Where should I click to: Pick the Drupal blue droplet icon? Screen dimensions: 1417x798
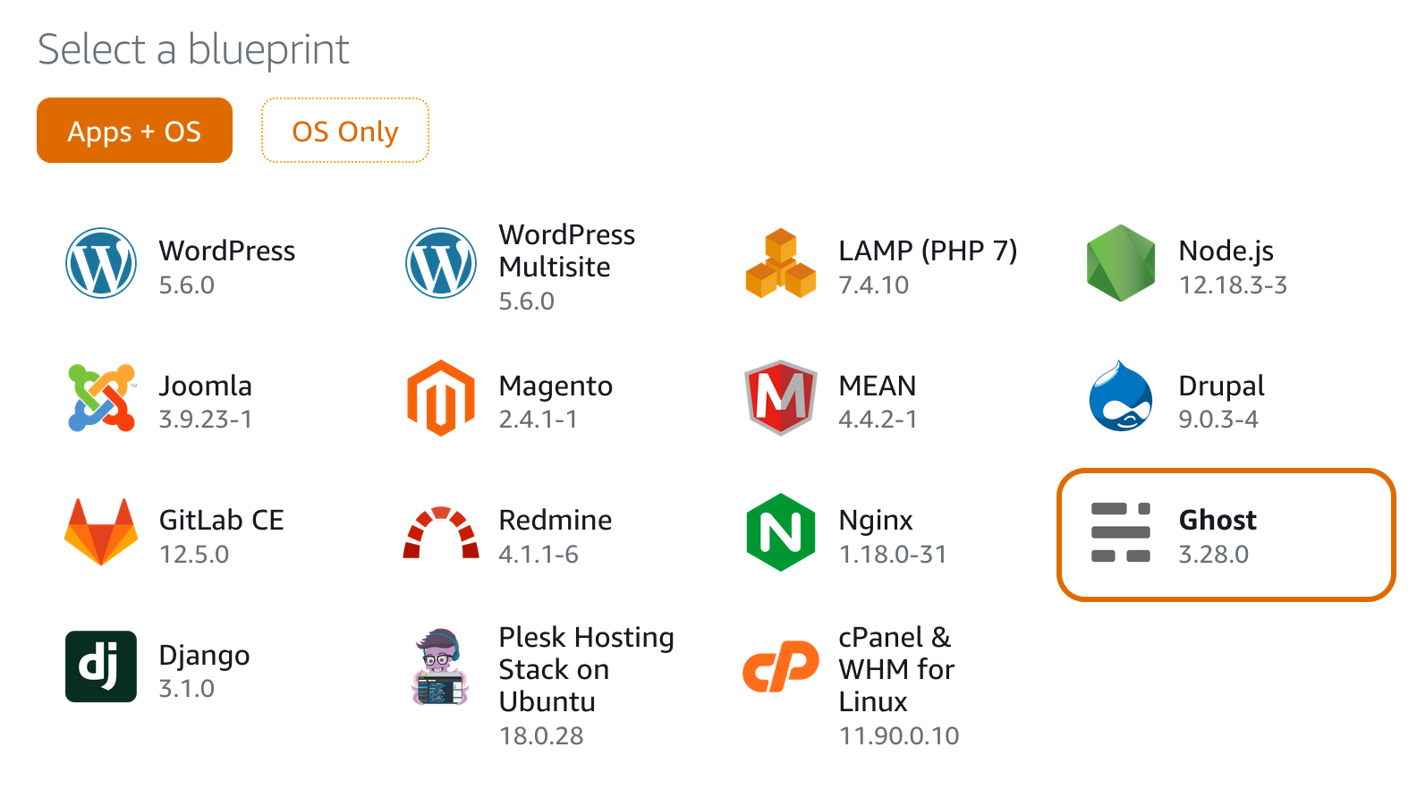[x=1121, y=396]
